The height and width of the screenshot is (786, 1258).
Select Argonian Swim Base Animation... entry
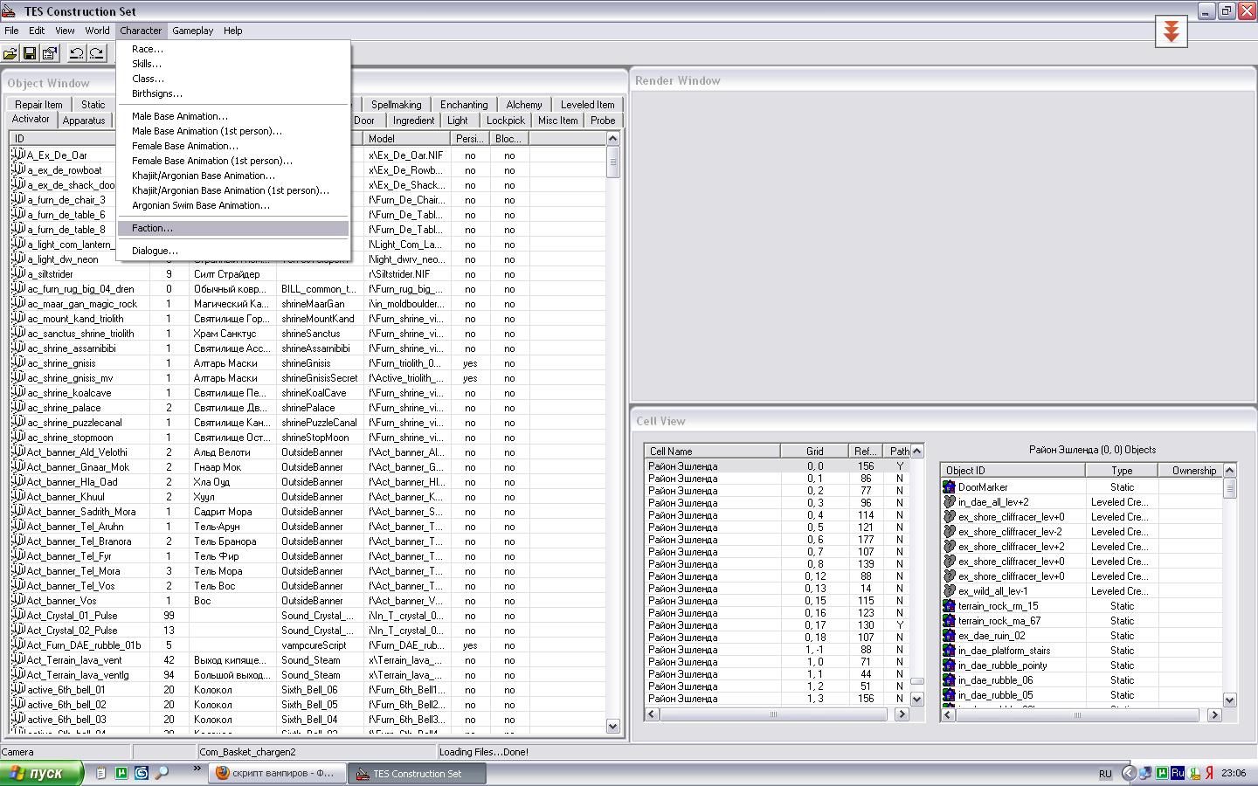pyautogui.click(x=233, y=205)
